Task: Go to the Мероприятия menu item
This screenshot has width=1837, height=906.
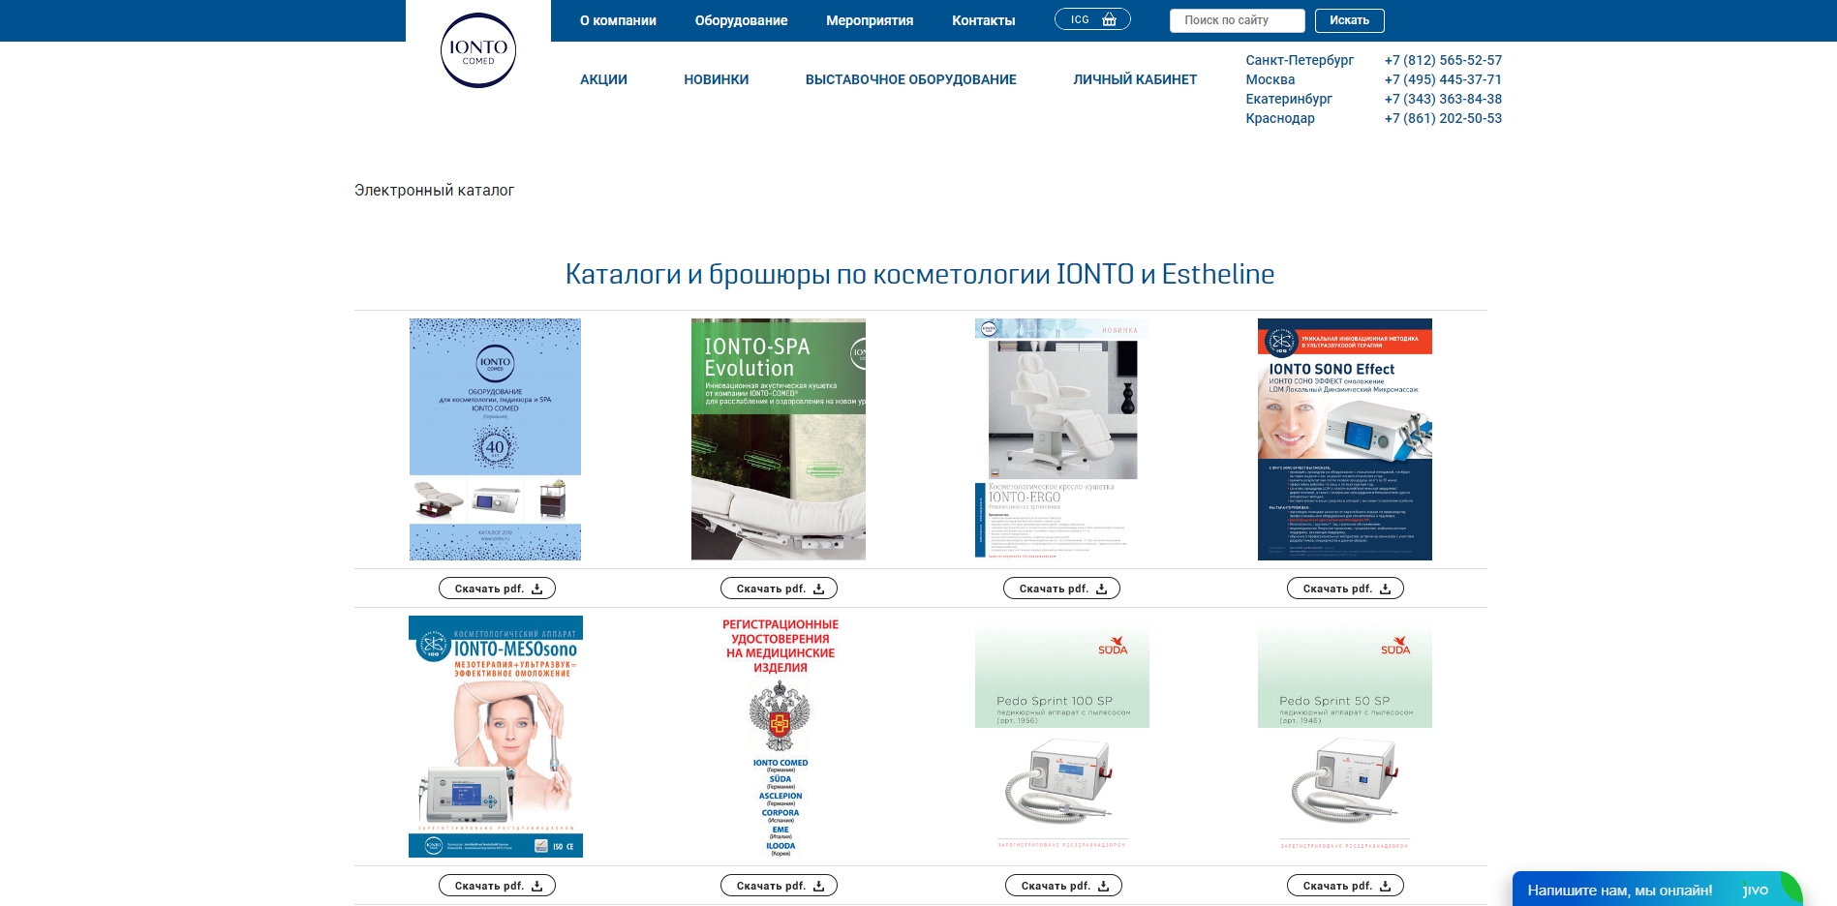Action: click(870, 20)
